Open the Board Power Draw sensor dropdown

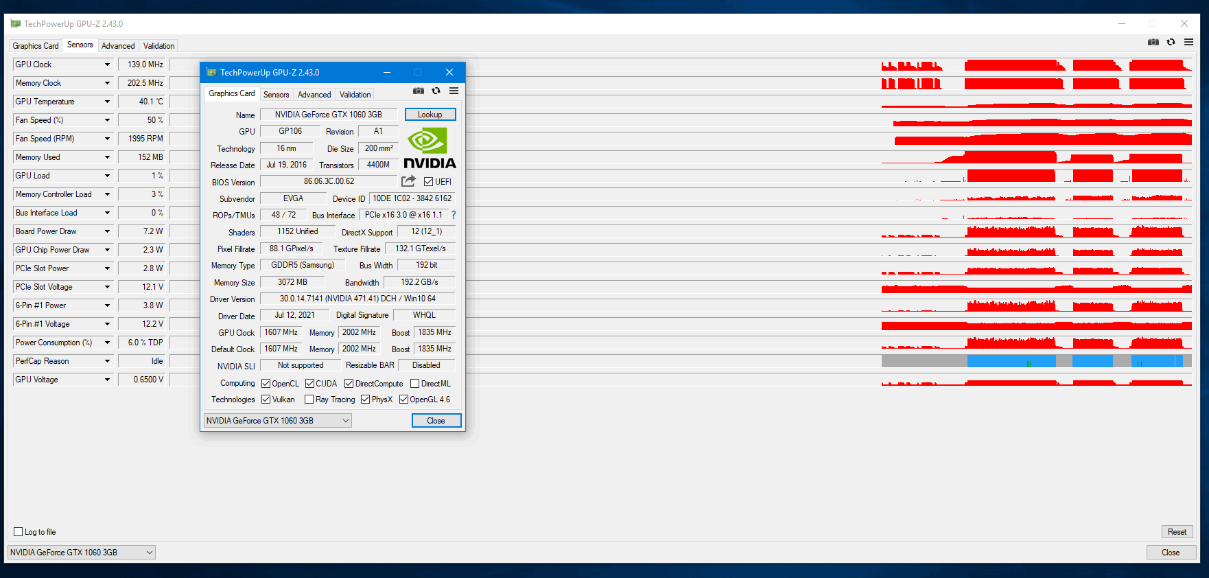tap(107, 231)
